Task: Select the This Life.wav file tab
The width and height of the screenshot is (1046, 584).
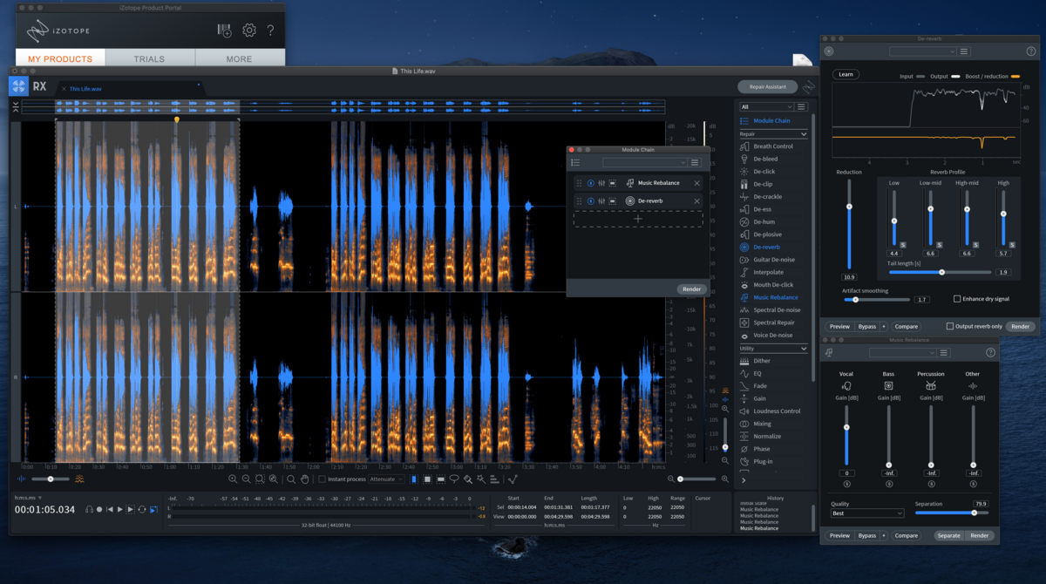Action: click(85, 89)
